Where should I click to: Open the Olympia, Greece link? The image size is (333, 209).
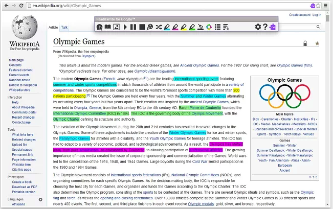[x=87, y=108]
